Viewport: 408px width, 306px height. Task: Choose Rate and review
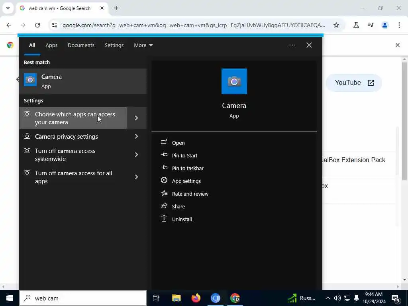click(190, 194)
